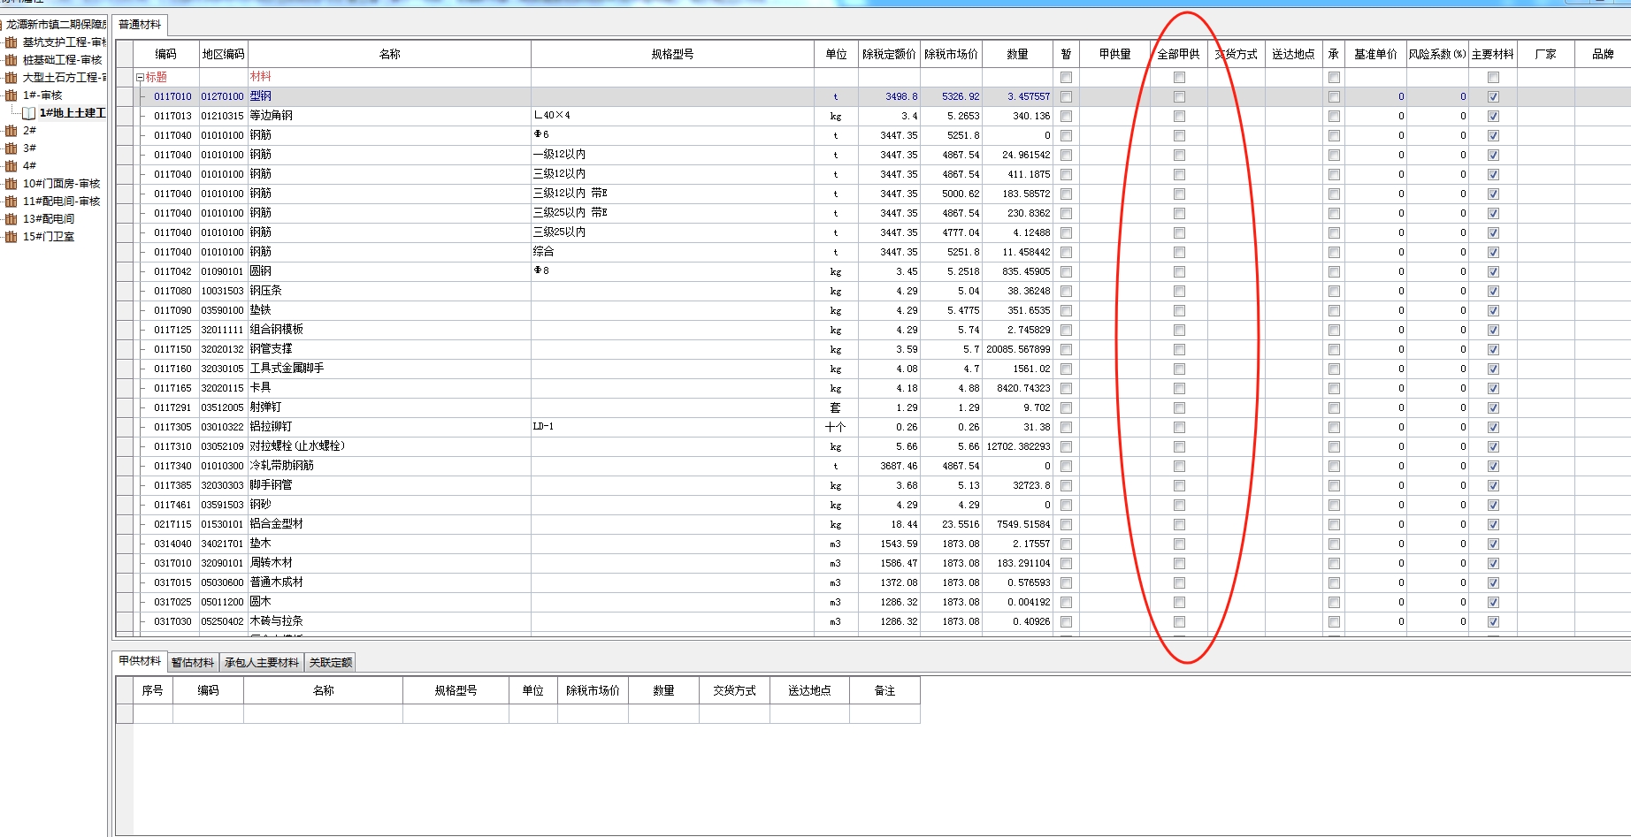1631x837 pixels.
Task: Select the 桩基础工程-审核 building icon
Action: pyautogui.click(x=11, y=60)
